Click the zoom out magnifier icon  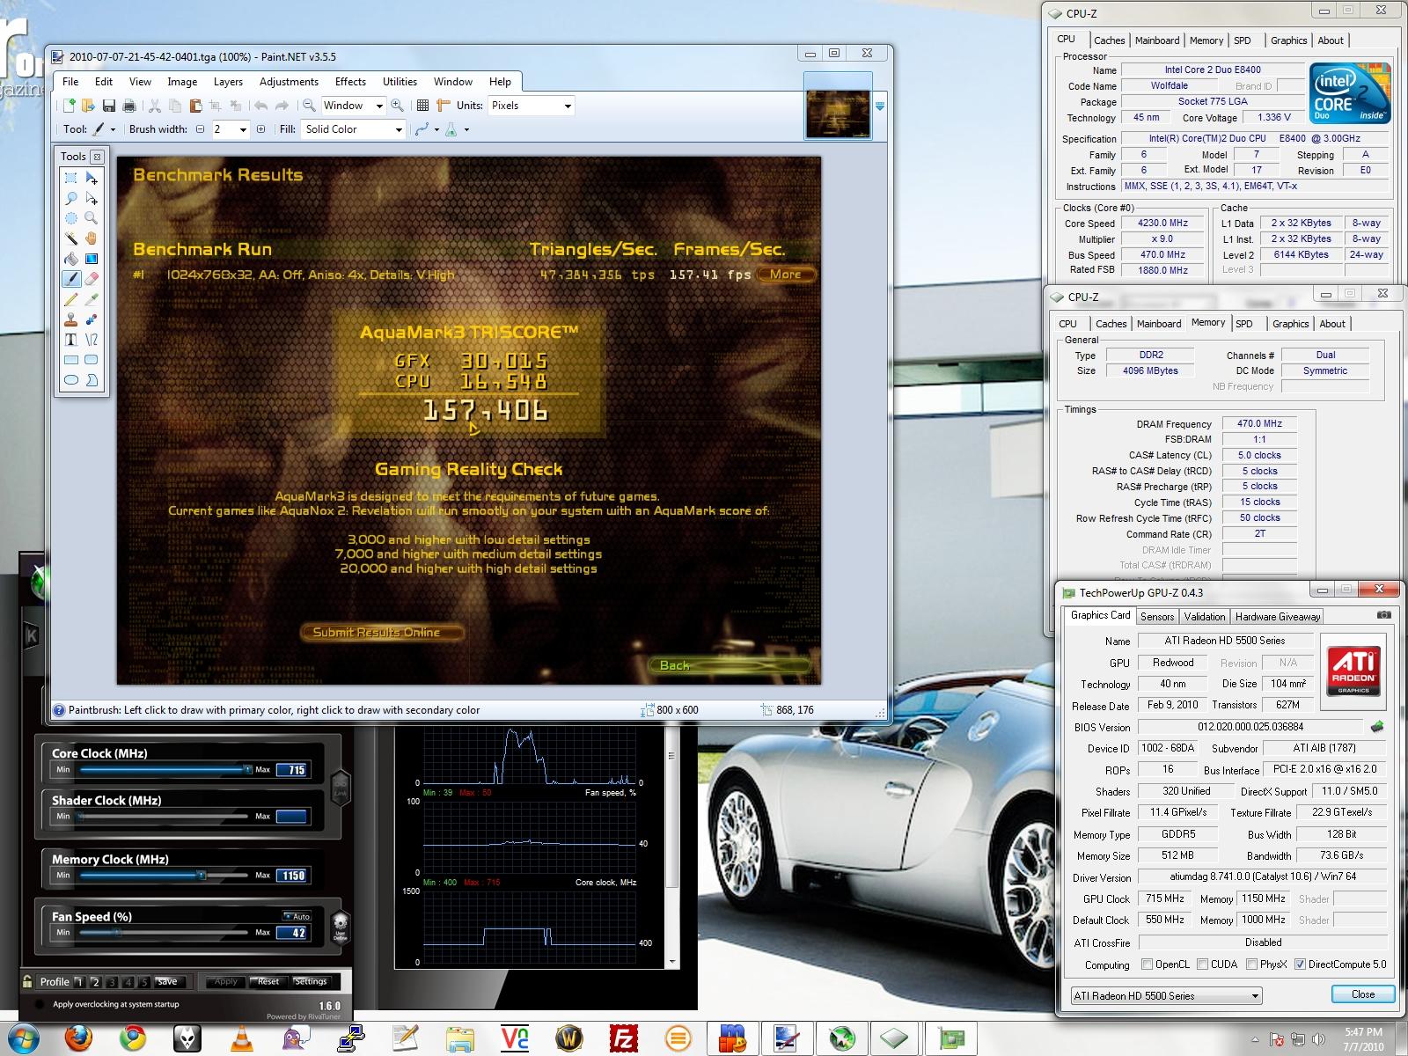[309, 106]
